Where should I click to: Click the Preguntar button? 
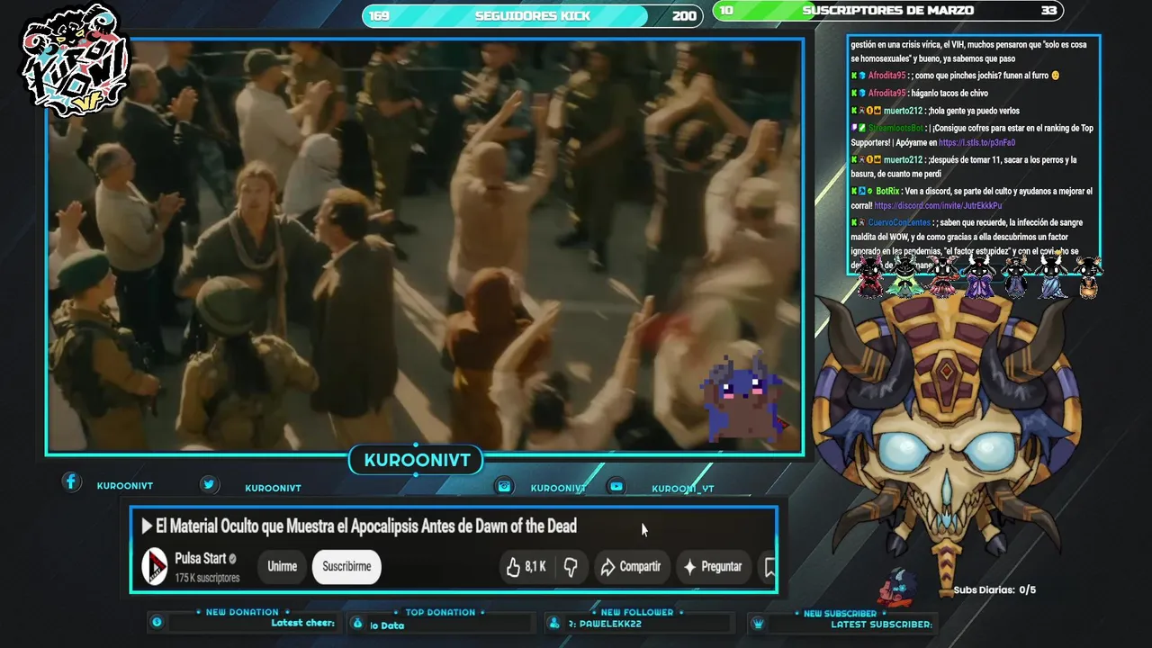[712, 567]
